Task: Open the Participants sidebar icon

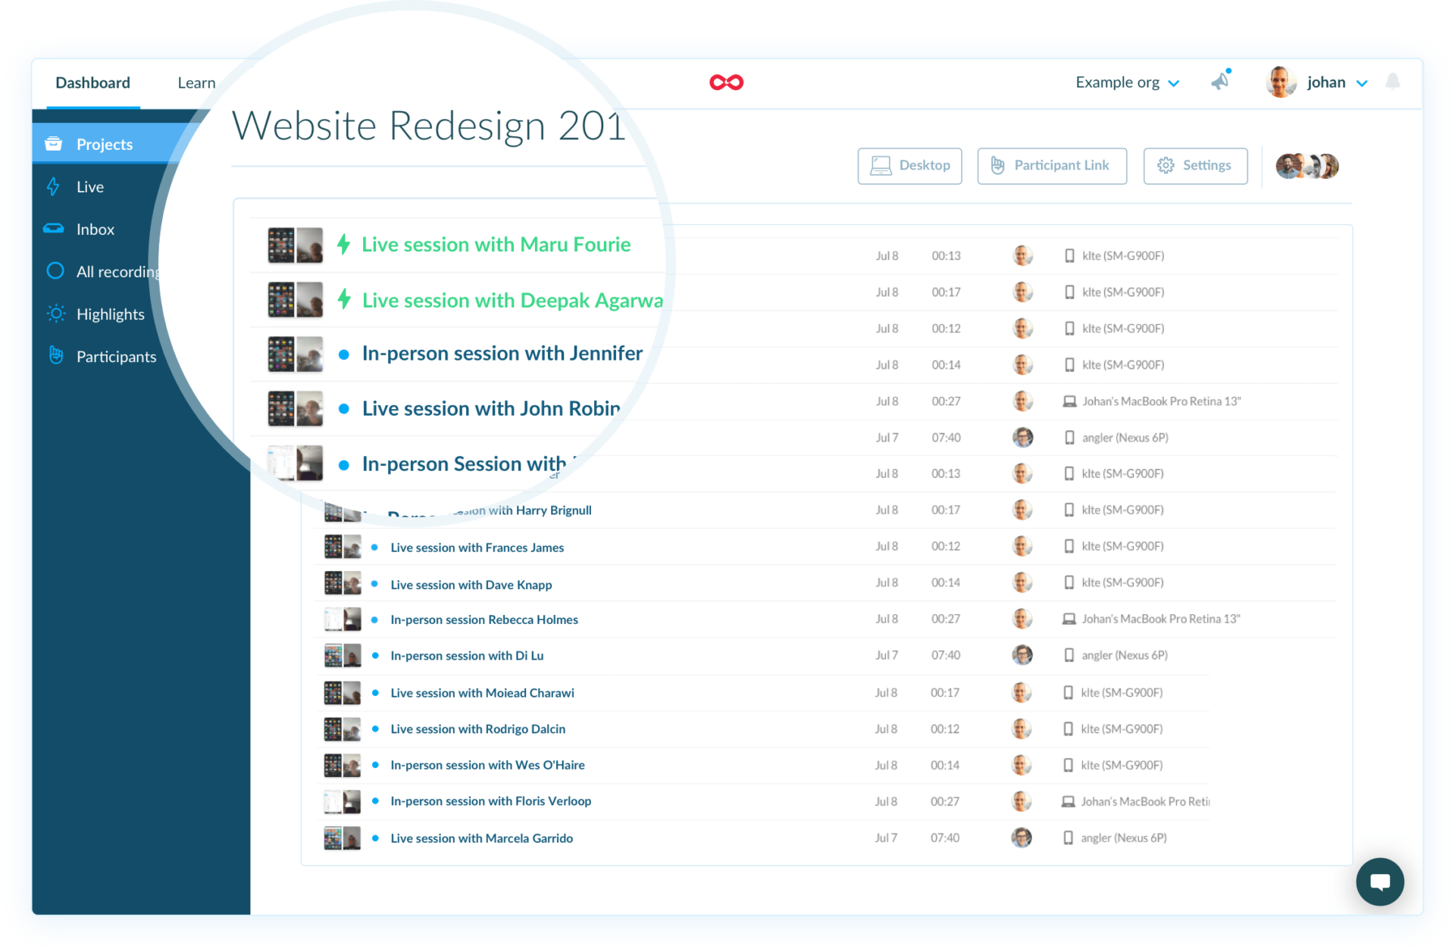Action: [55, 356]
